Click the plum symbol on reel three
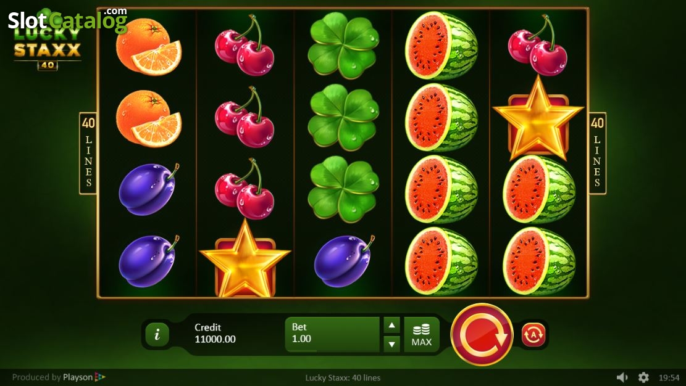Screen dimensions: 686x386 tap(343, 261)
